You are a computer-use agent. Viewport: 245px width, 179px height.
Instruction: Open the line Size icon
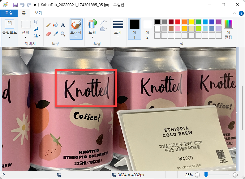coord(118,24)
